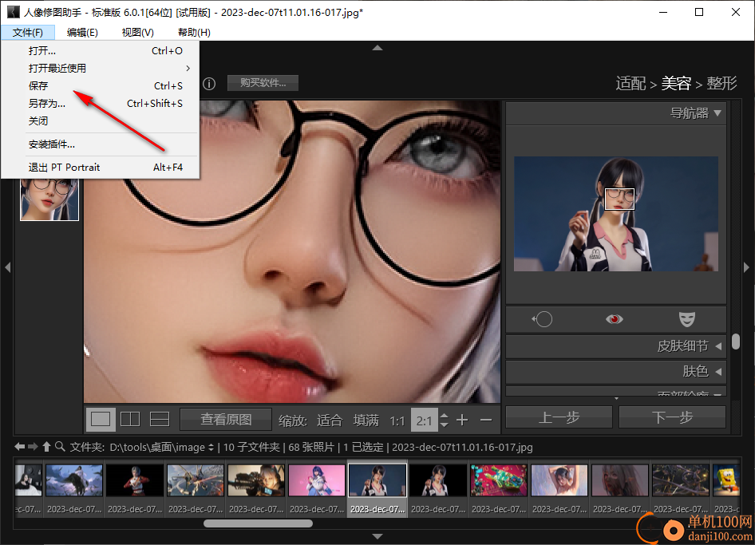Click the 查看原图 button
Image resolution: width=755 pixels, height=545 pixels.
[226, 420]
